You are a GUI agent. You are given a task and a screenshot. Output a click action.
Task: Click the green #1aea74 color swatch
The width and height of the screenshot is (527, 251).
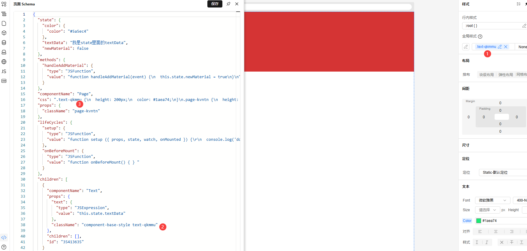(479, 221)
